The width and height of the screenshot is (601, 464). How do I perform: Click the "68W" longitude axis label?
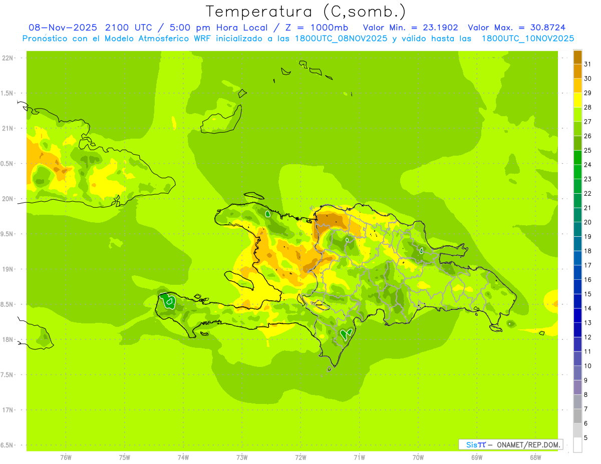pyautogui.click(x=535, y=457)
